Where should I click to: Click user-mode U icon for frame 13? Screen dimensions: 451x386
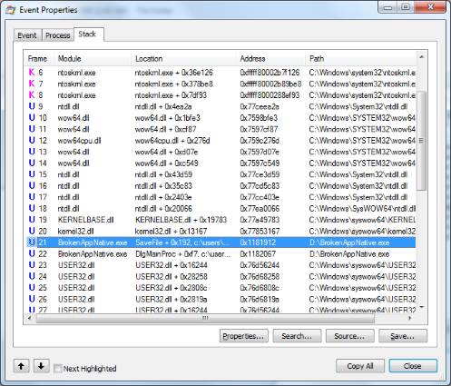click(32, 152)
